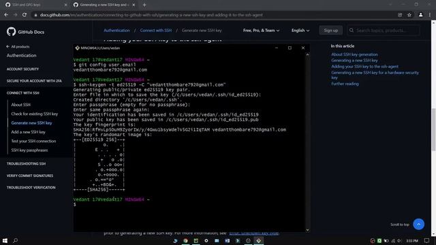
Task: Open SSH key passphrases sidebar item
Action: (x=29, y=150)
